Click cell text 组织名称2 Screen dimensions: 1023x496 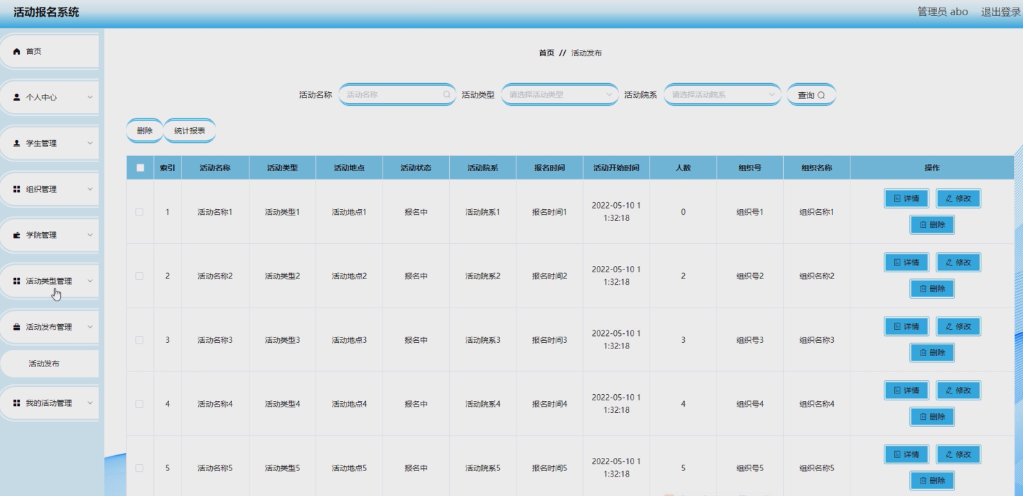coord(816,276)
